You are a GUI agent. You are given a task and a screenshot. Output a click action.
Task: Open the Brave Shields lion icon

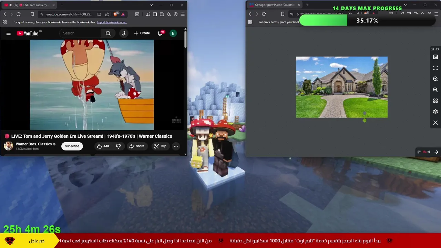pos(115,14)
